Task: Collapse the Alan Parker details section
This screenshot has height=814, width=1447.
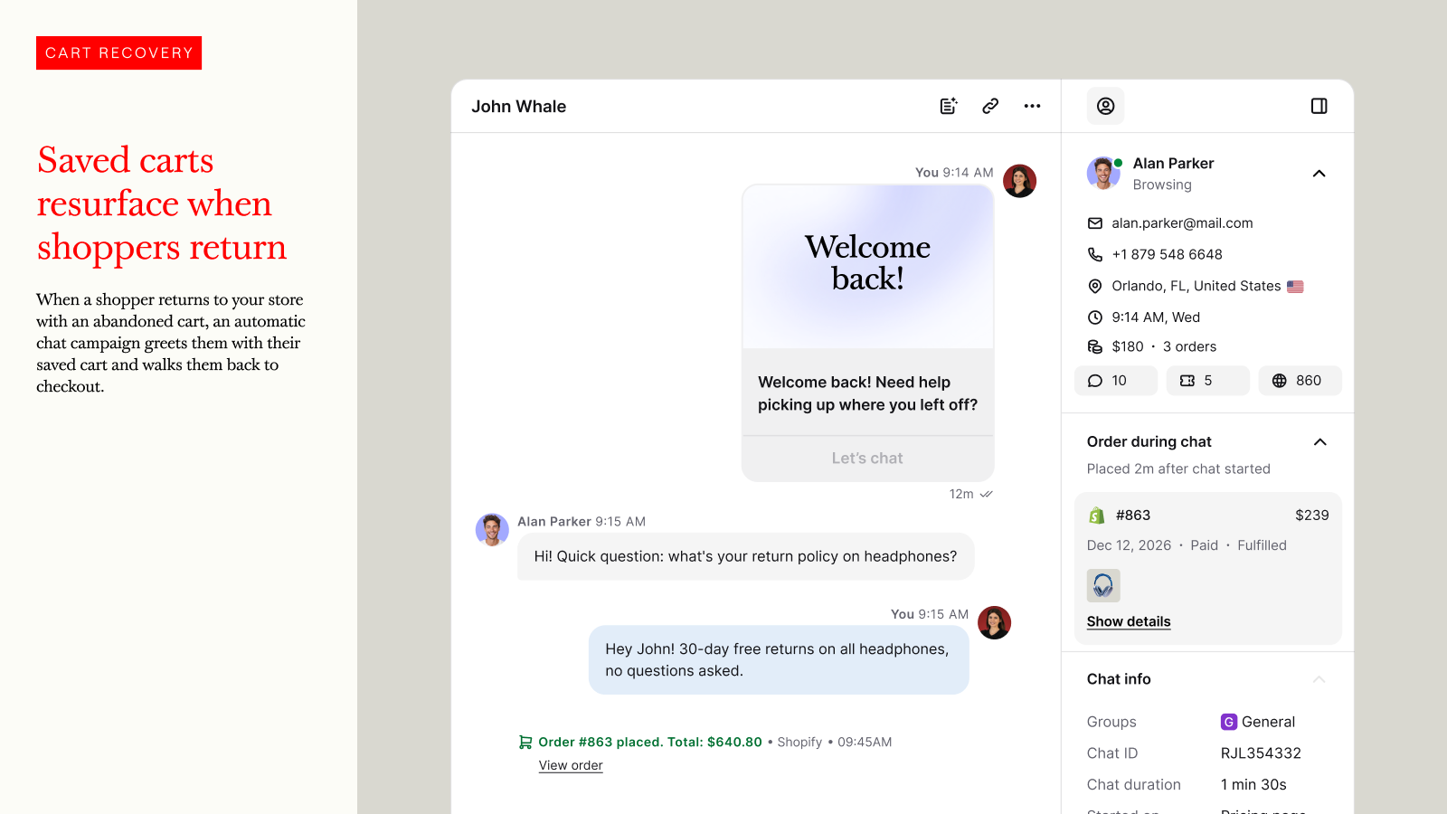Action: (x=1319, y=174)
